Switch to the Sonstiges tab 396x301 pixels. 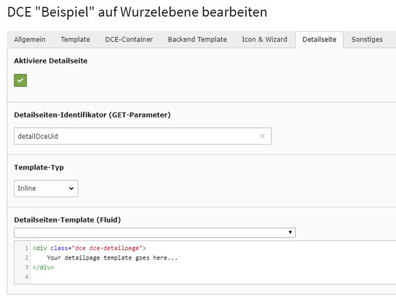[x=367, y=40]
